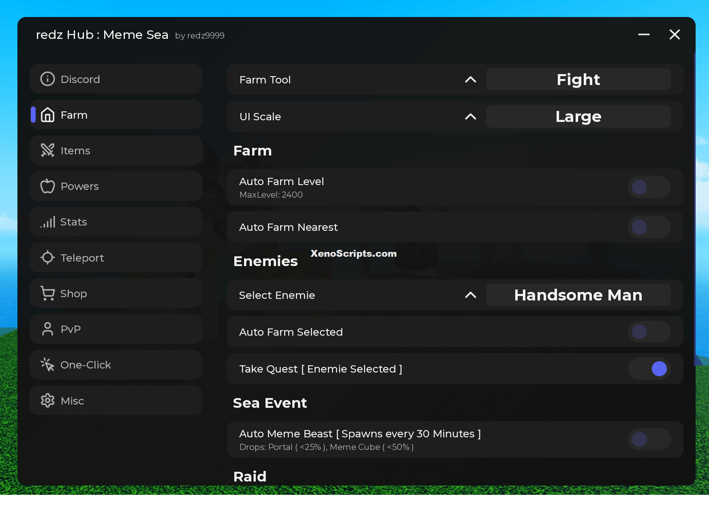
Task: Disable Take Quest Enemie Selected toggle
Action: (x=649, y=369)
